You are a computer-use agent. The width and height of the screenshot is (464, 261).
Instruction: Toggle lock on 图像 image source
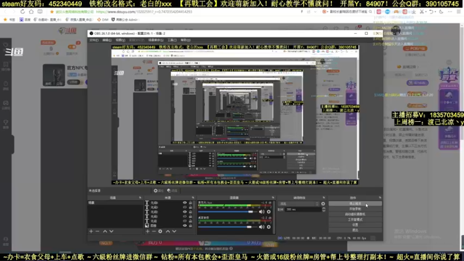[x=190, y=226]
